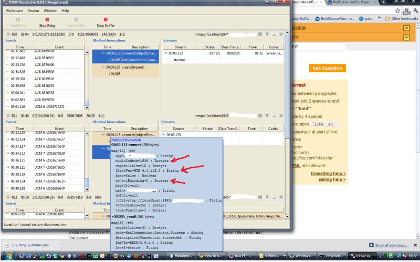
Task: Click the system clock showing 16:27
Action: (x=412, y=256)
